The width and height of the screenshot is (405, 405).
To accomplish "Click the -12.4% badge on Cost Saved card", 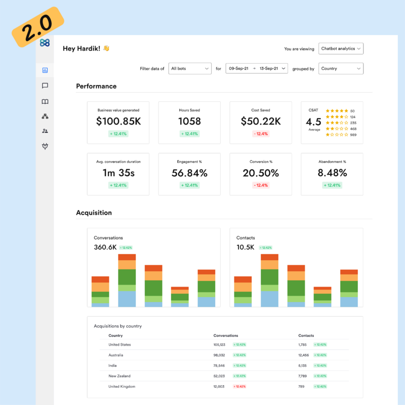I will [x=260, y=134].
